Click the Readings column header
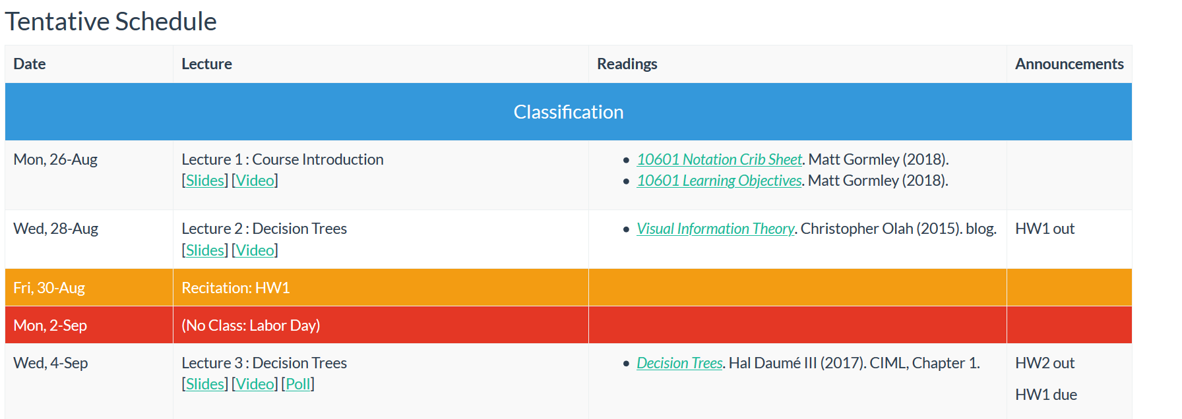 (627, 64)
